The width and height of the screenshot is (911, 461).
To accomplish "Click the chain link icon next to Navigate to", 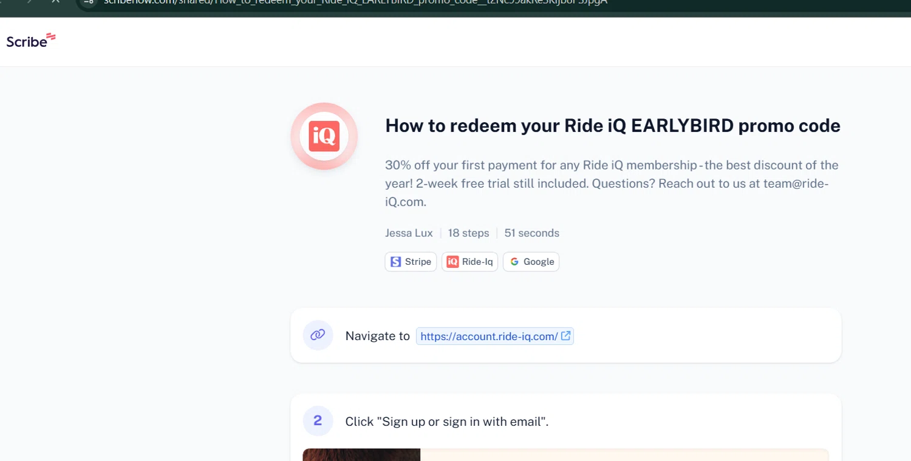I will click(318, 335).
